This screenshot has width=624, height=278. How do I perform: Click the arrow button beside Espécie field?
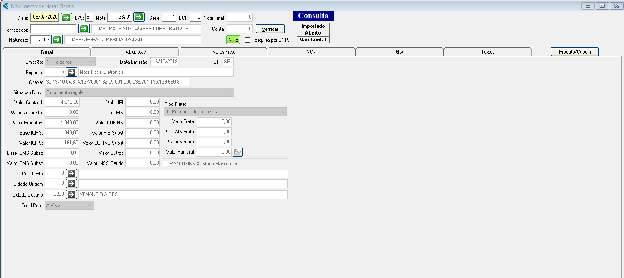click(x=71, y=72)
